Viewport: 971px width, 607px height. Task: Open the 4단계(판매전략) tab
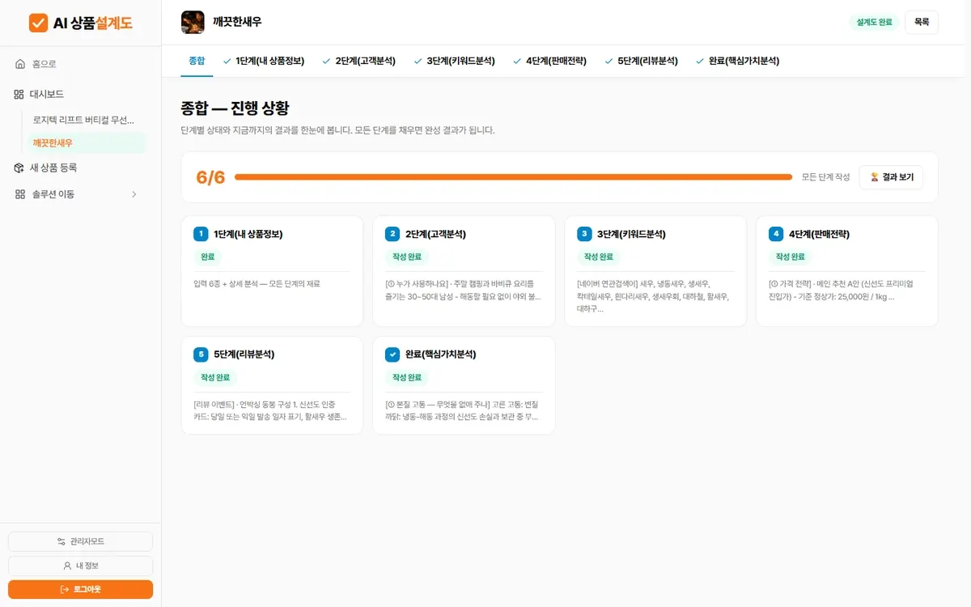point(549,61)
